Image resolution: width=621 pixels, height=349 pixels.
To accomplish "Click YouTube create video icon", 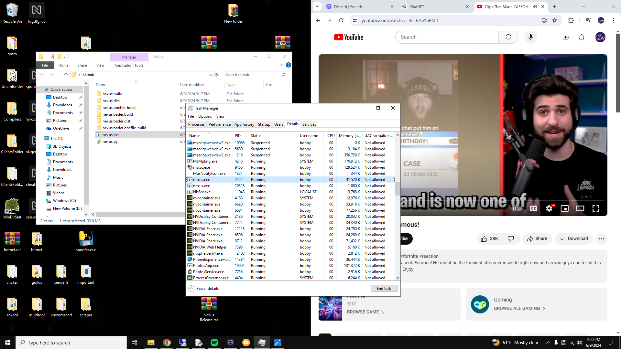I will [x=566, y=37].
